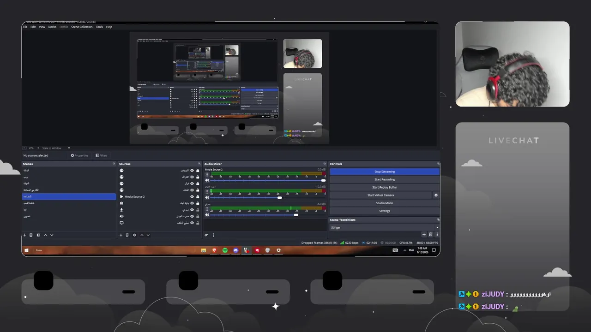Screen dimensions: 591x332
Task: Enable Studio Mode
Action: tap(384, 203)
